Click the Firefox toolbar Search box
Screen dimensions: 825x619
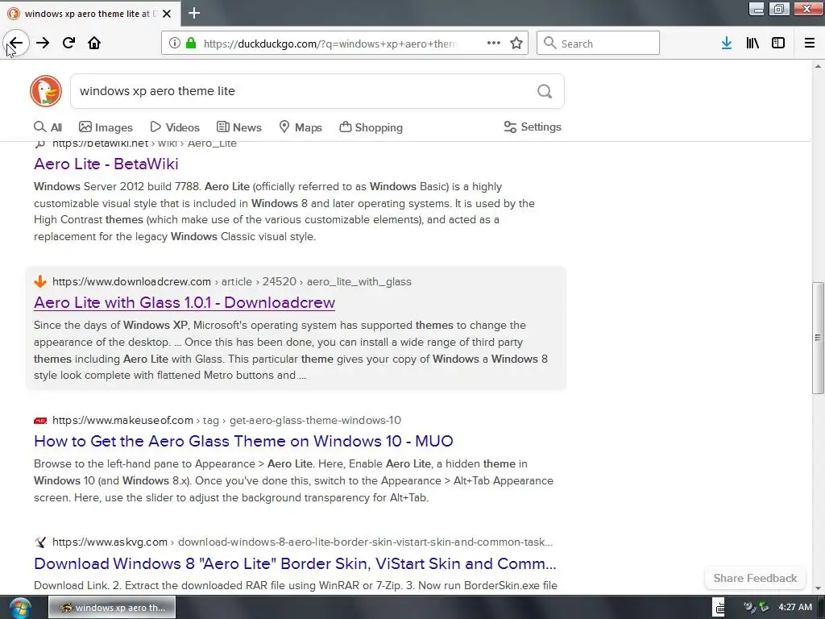(x=599, y=44)
